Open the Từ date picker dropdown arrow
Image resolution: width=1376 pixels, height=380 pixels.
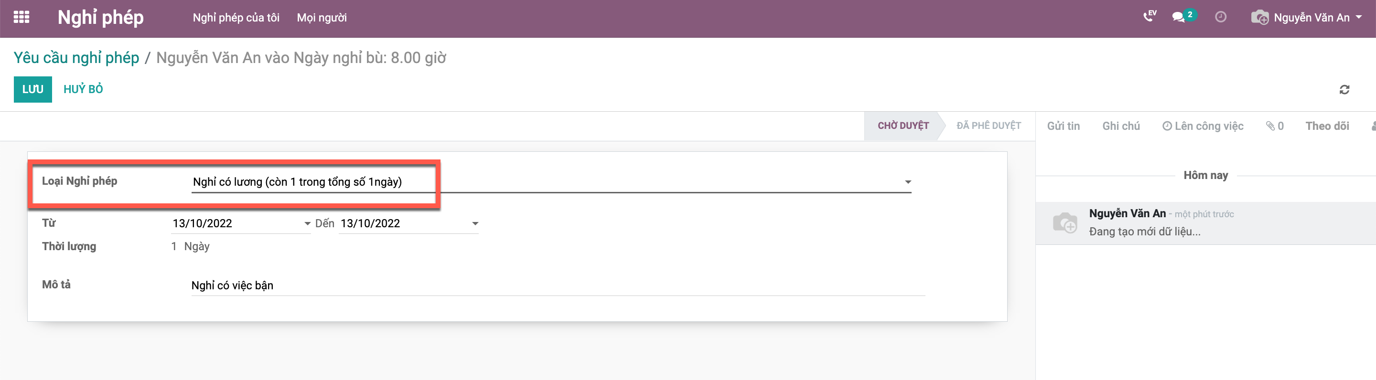pyautogui.click(x=307, y=223)
